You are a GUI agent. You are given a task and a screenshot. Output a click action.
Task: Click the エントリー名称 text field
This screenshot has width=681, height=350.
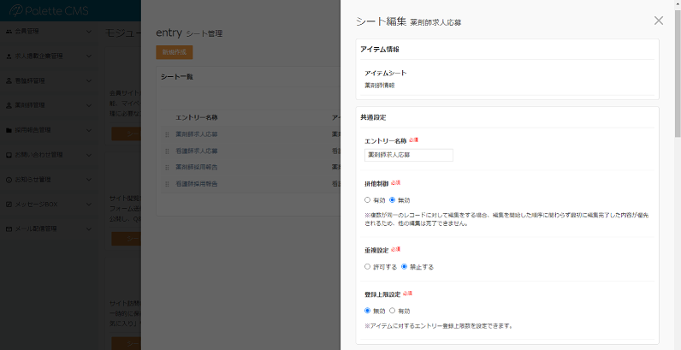click(x=409, y=155)
